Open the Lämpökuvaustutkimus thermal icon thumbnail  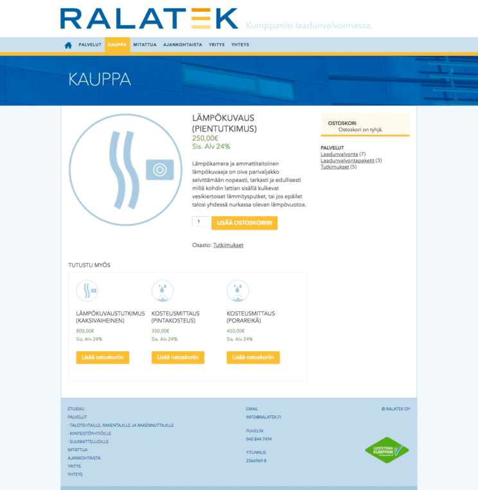[x=87, y=291]
